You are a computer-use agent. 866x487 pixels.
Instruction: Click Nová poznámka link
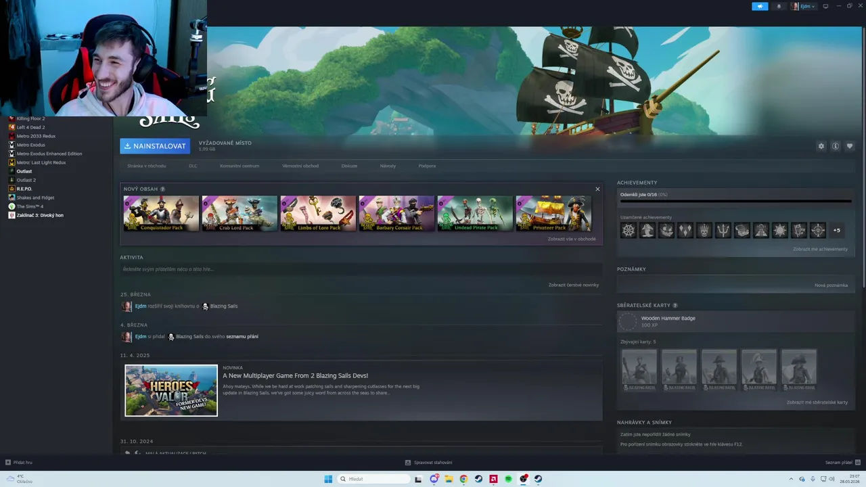831,285
